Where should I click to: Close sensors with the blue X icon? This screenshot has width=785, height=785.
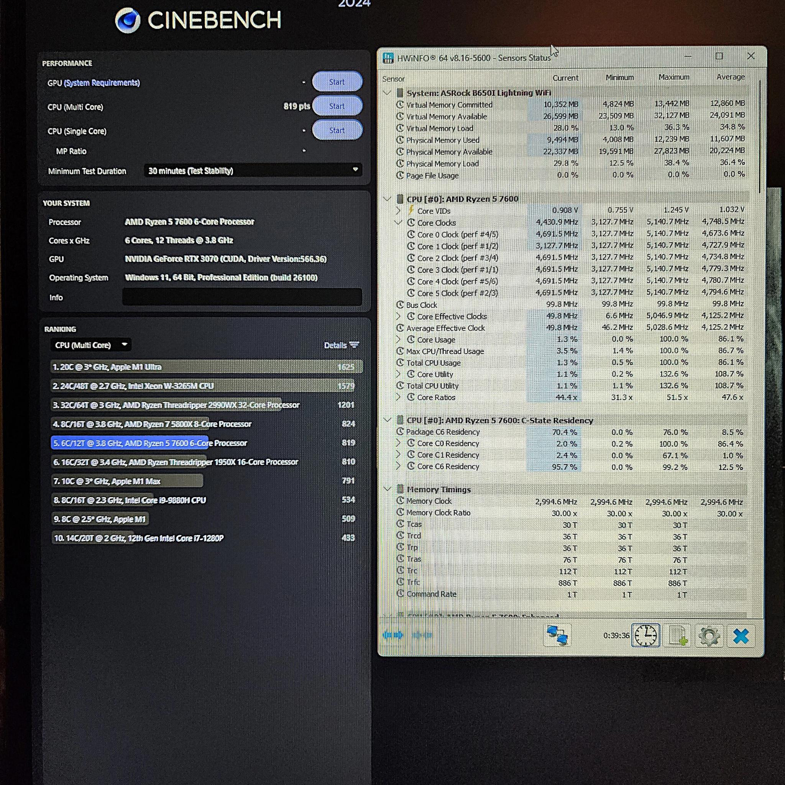pyautogui.click(x=741, y=636)
